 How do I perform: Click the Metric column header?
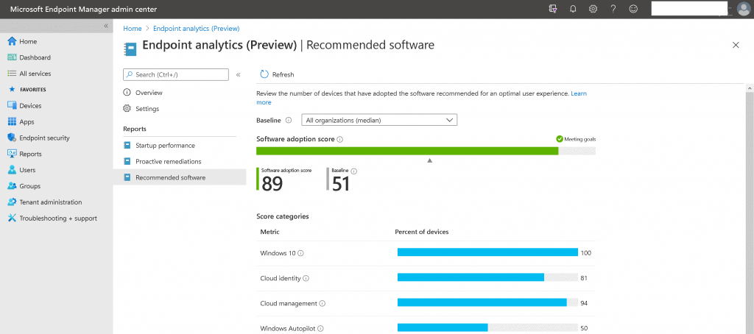269,232
